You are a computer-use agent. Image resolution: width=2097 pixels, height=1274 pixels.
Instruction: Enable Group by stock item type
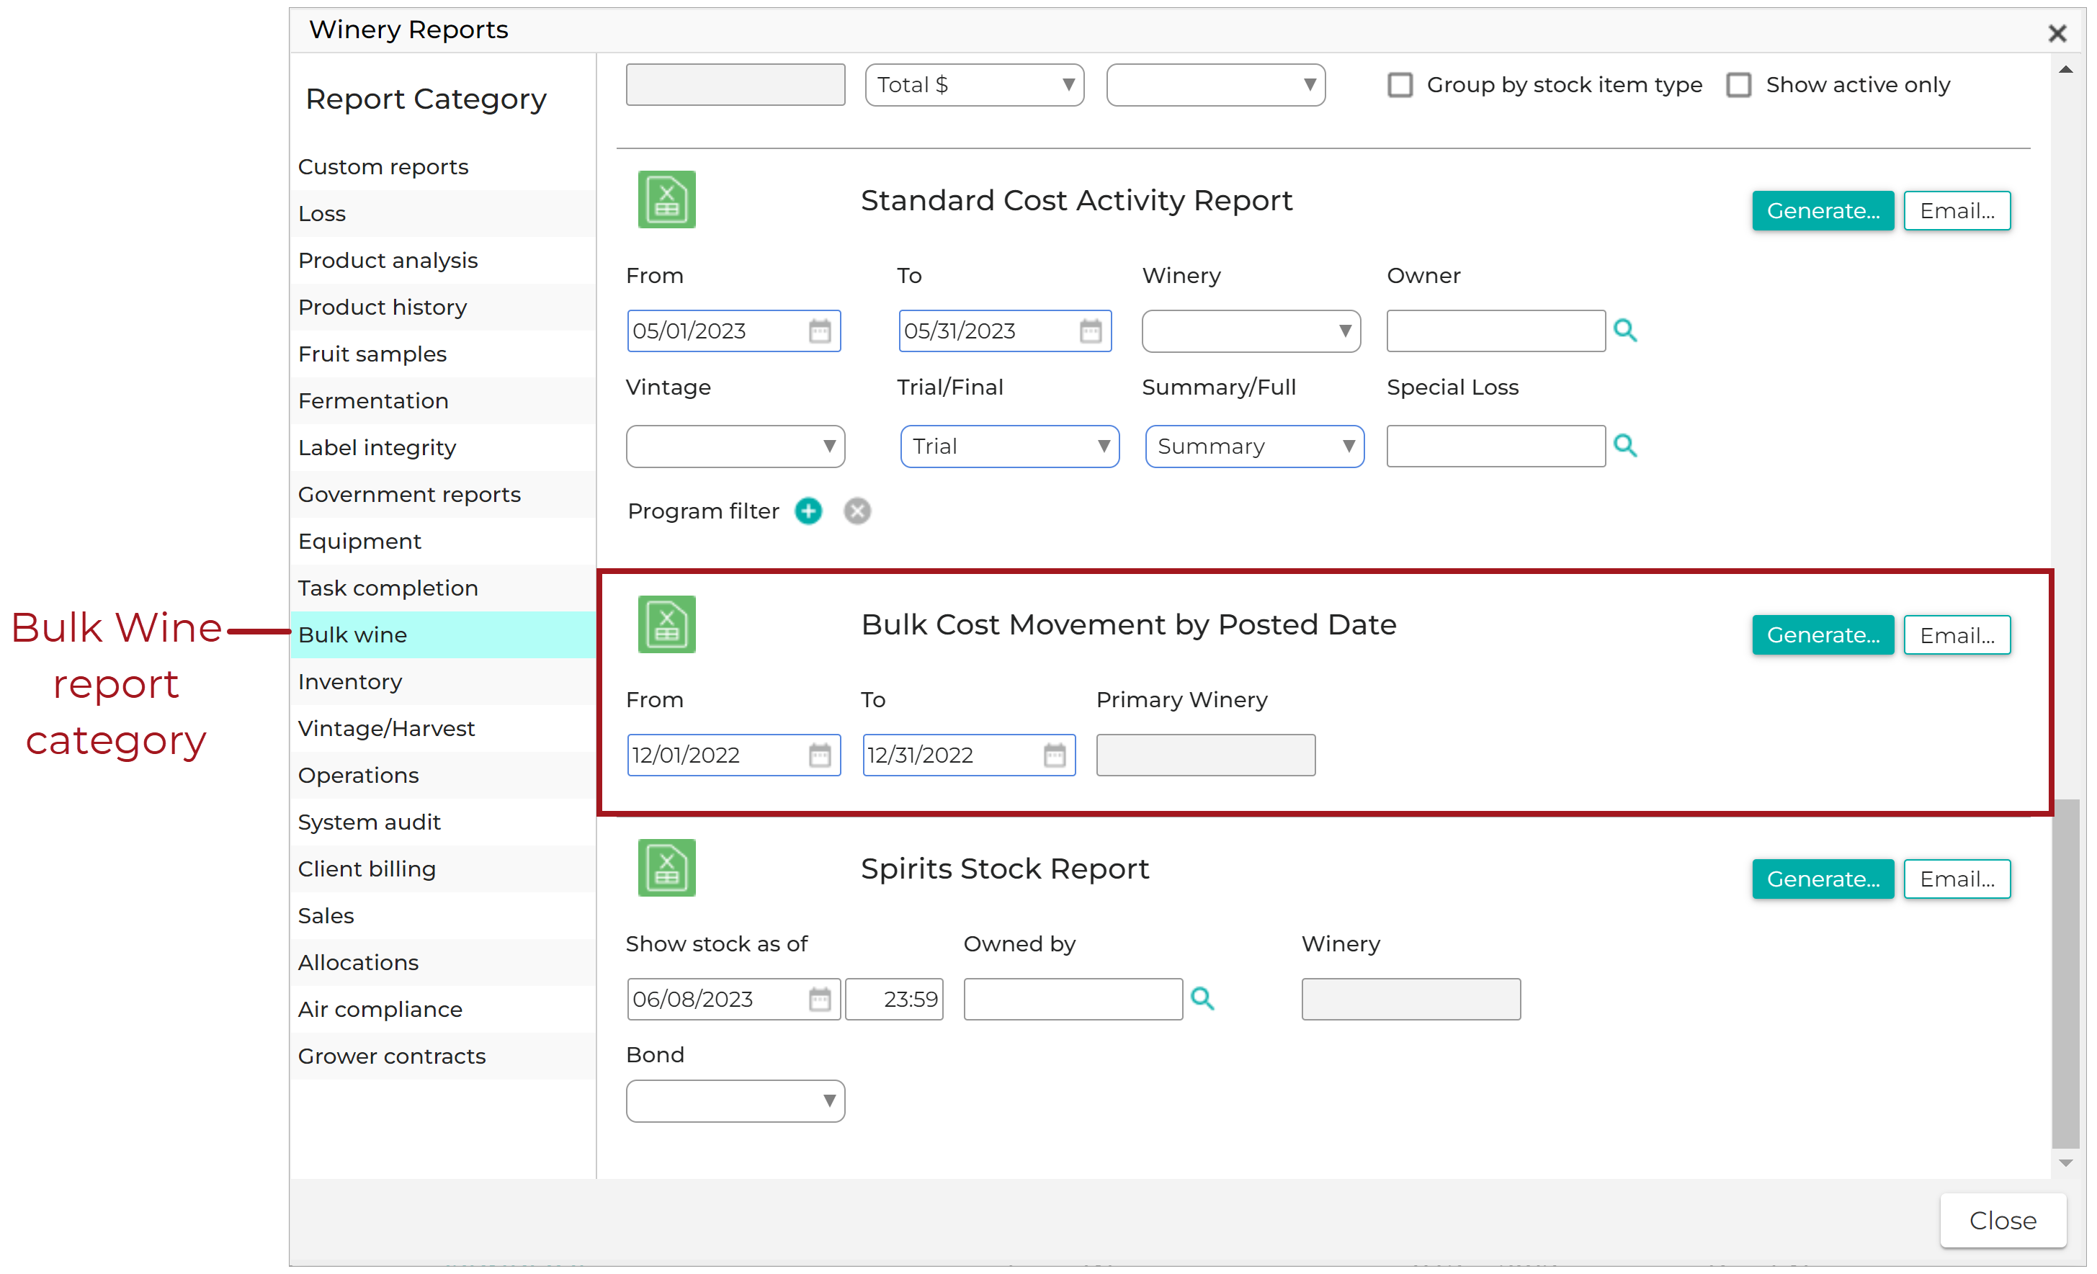[x=1400, y=85]
